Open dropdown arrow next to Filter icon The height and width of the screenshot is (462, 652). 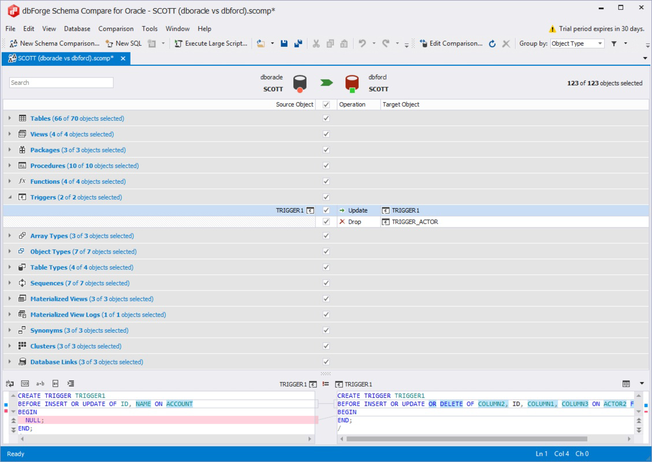[625, 43]
